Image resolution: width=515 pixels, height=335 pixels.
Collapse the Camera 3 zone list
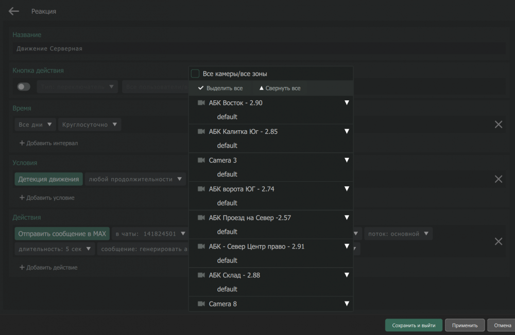347,160
